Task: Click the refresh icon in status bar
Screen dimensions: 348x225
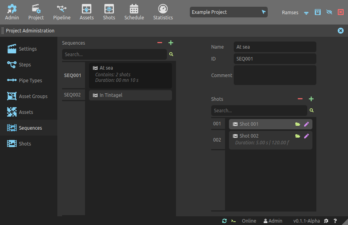Action: [x=225, y=221]
